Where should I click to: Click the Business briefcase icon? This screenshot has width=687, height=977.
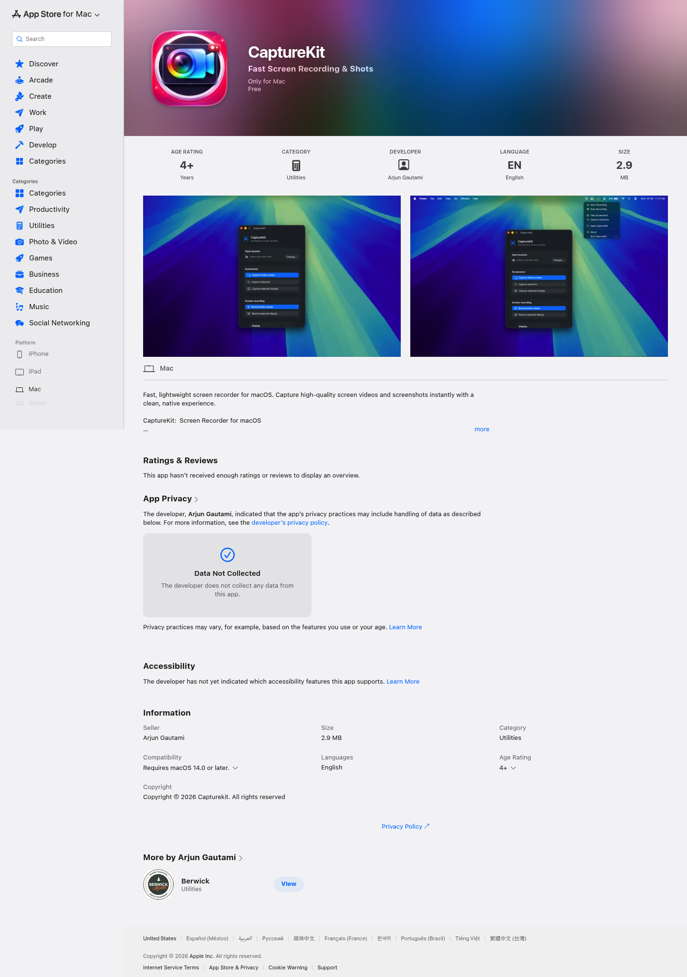click(x=20, y=274)
